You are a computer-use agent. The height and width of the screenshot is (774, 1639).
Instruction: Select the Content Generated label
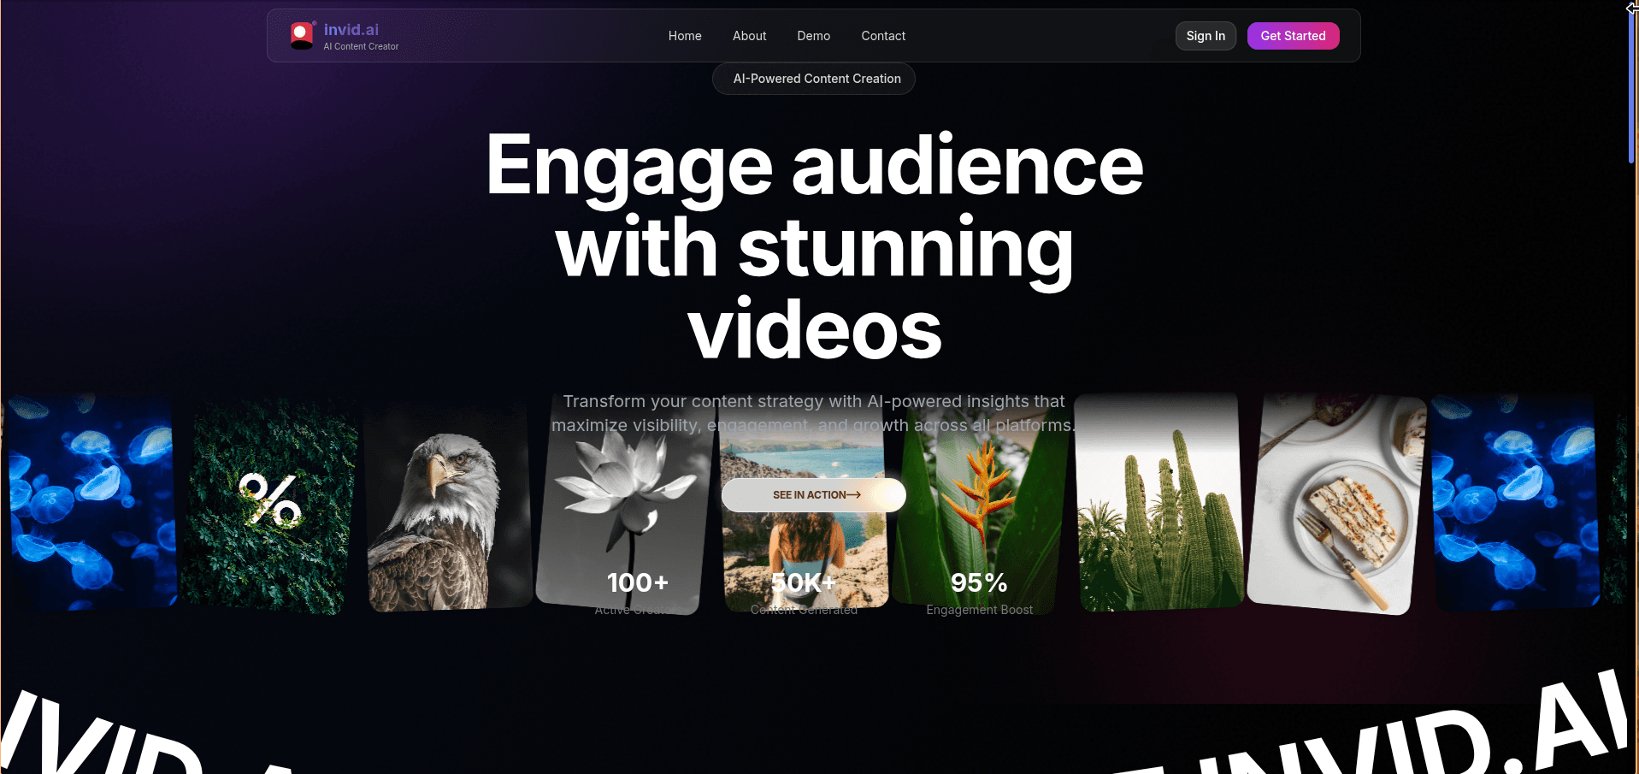tap(804, 610)
